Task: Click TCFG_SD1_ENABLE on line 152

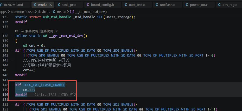Action: click(x=118, y=104)
